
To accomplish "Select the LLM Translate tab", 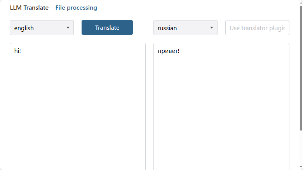I will point(29,8).
